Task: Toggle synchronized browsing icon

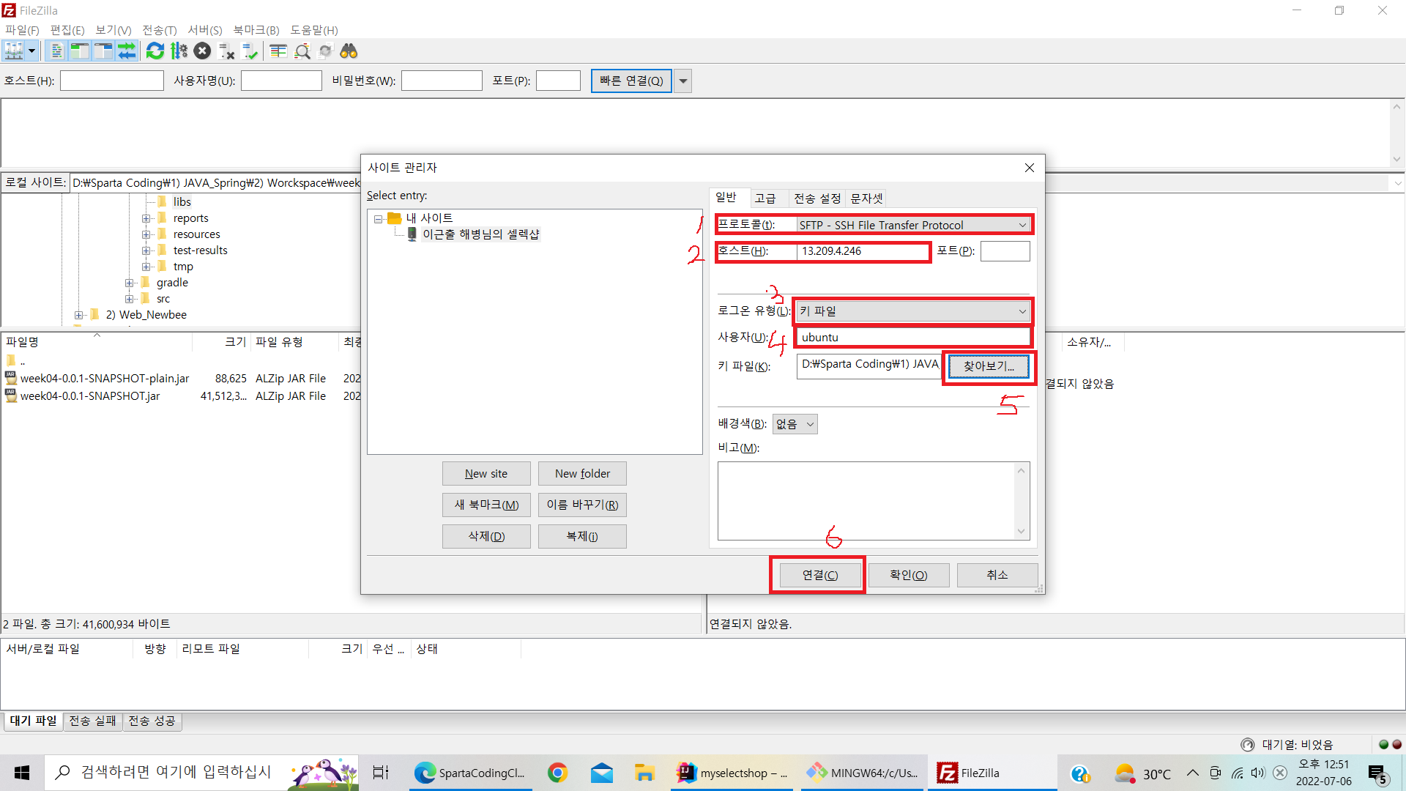Action: coord(325,51)
